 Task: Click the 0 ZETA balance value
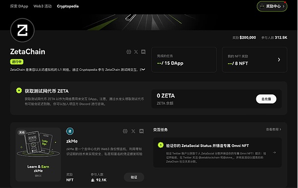166,96
